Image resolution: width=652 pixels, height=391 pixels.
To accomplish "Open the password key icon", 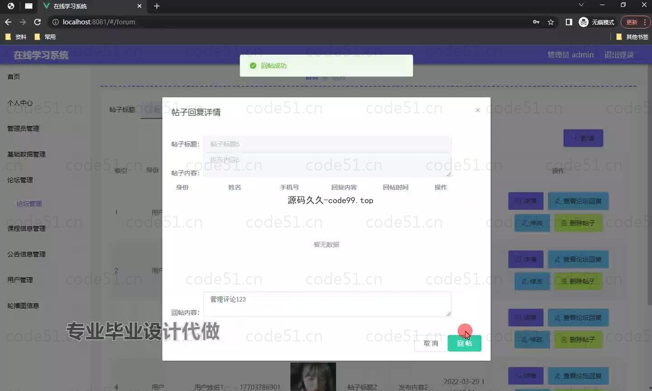I will pyautogui.click(x=536, y=22).
